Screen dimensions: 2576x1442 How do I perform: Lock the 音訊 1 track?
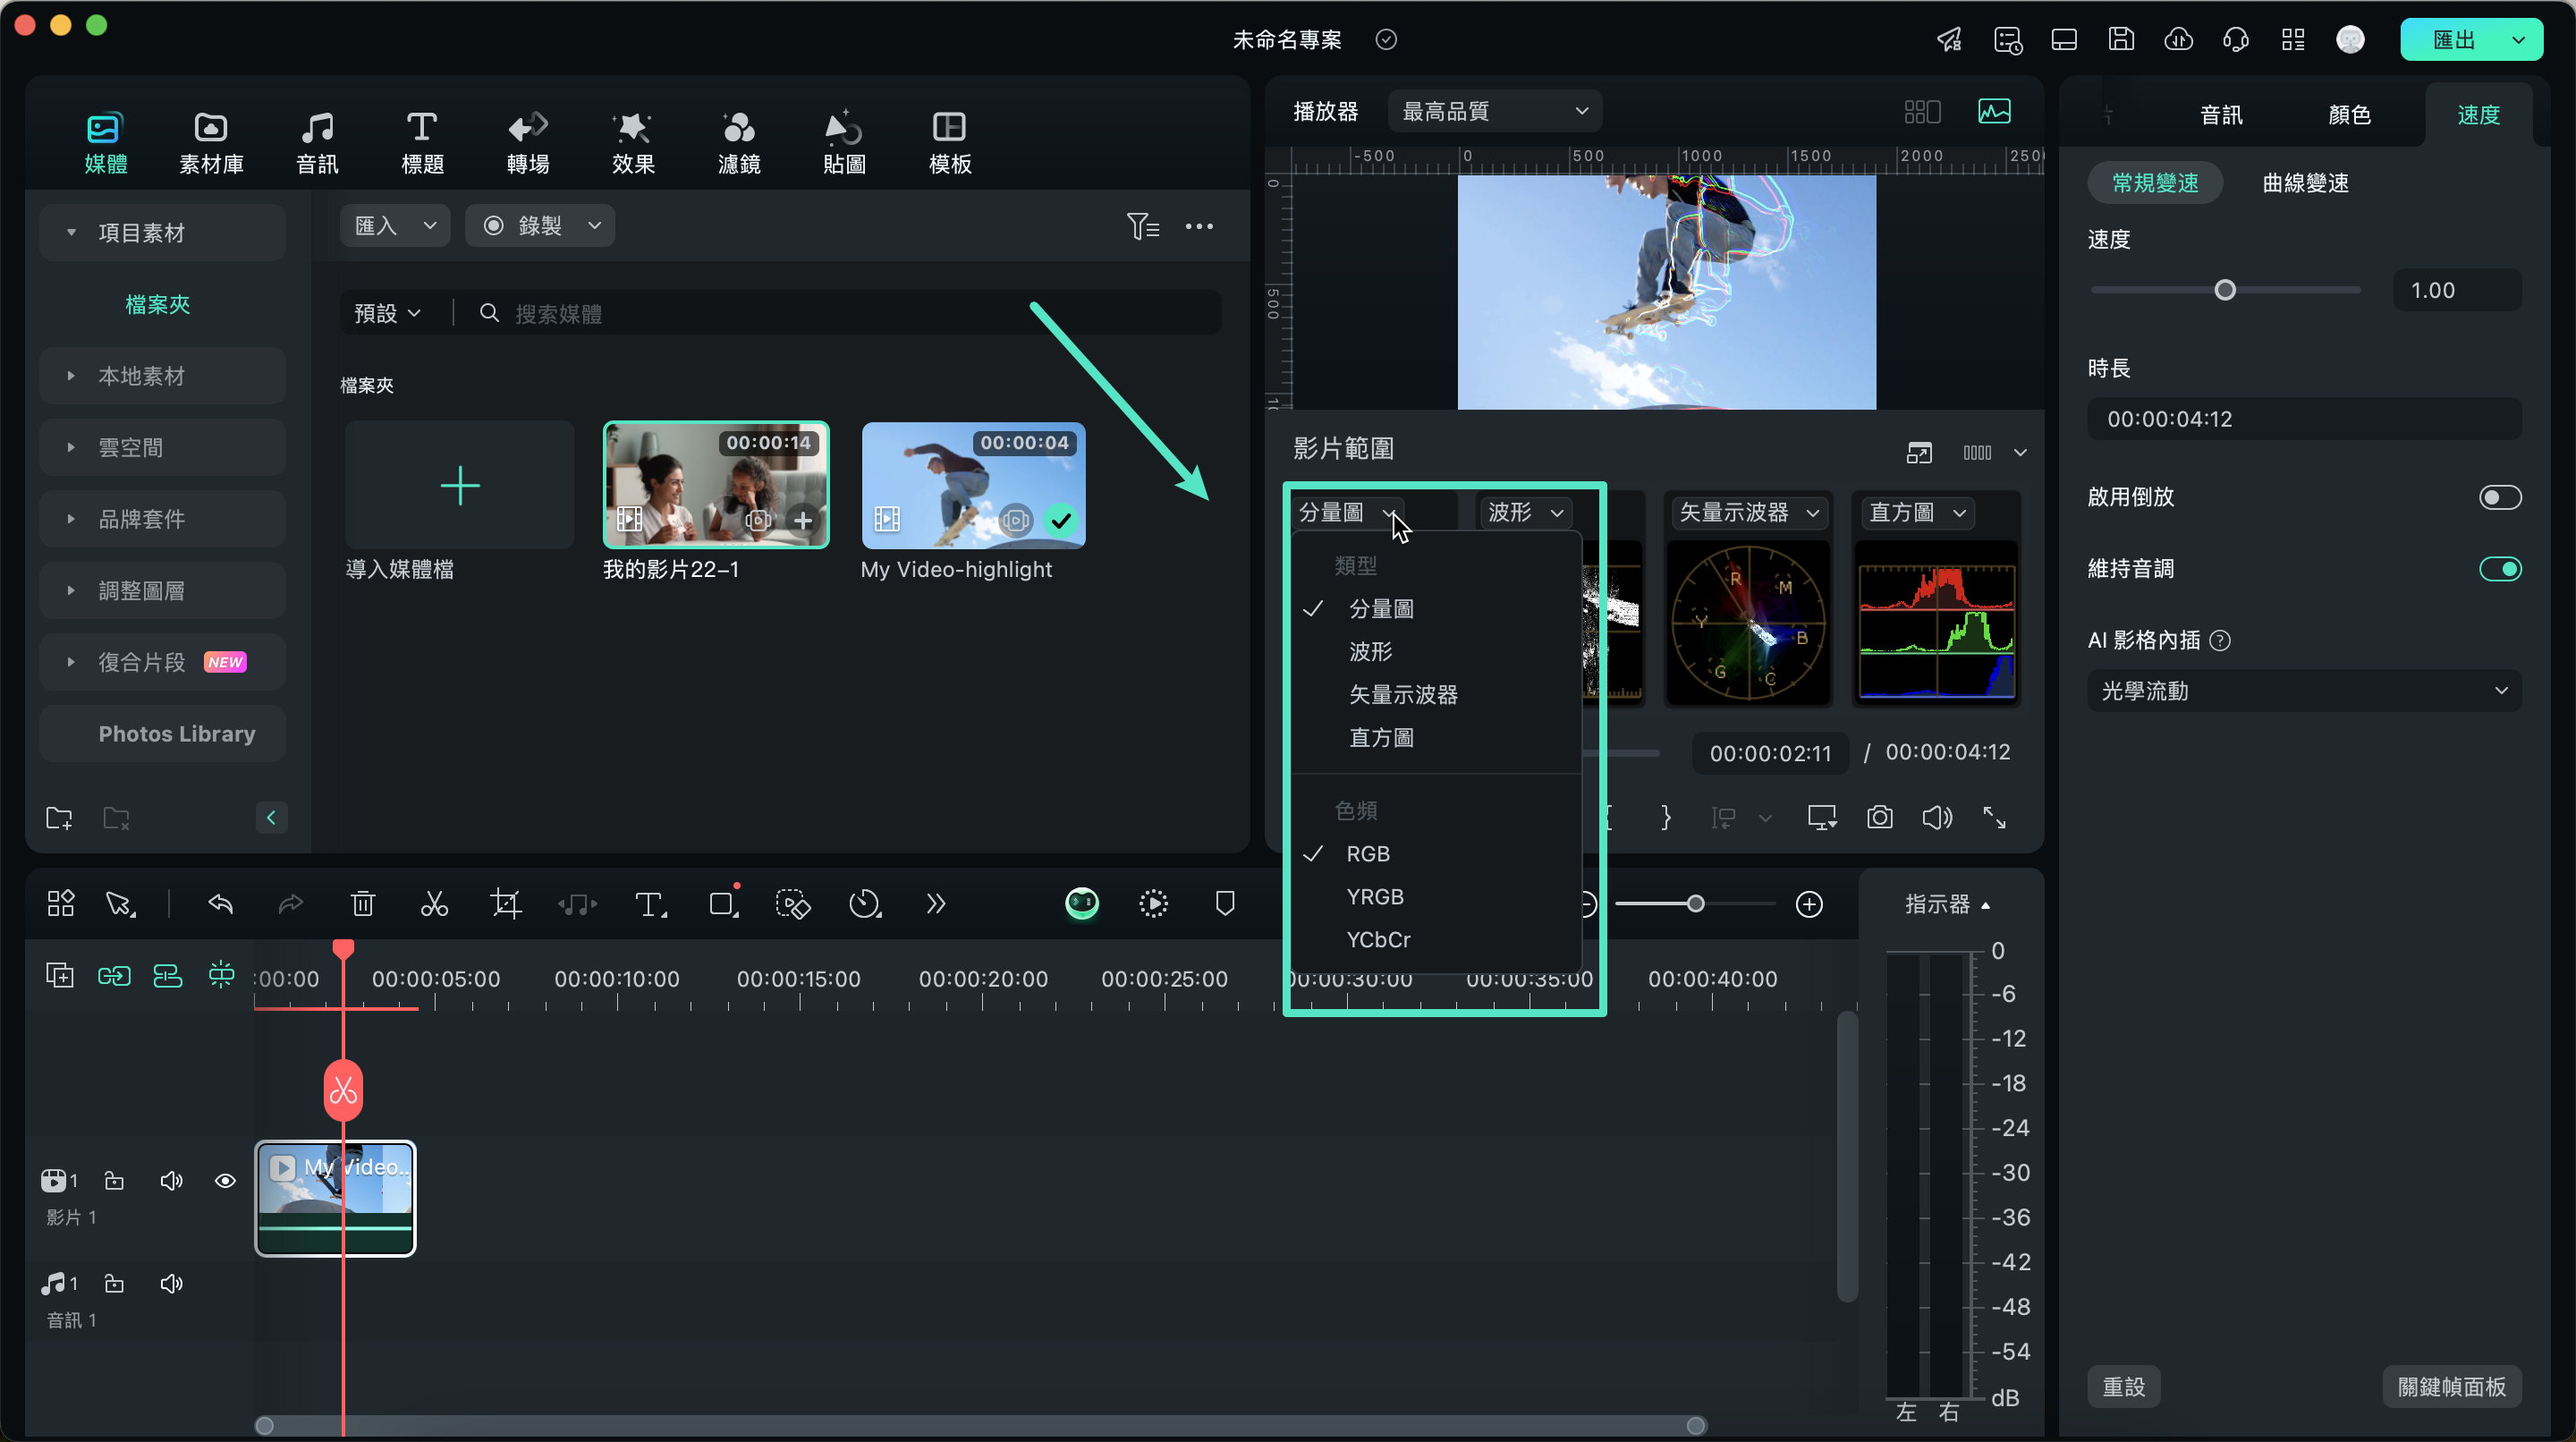coord(115,1284)
